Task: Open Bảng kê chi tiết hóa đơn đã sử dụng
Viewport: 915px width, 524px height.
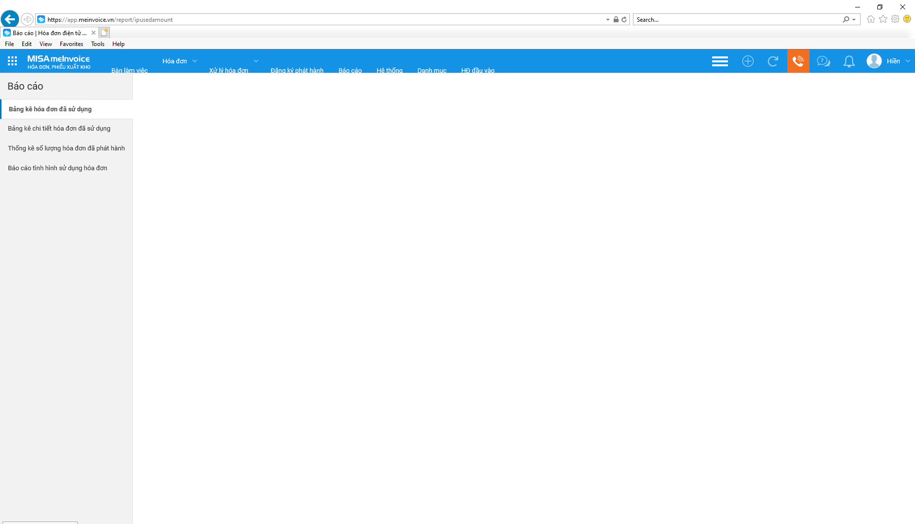Action: [66, 129]
